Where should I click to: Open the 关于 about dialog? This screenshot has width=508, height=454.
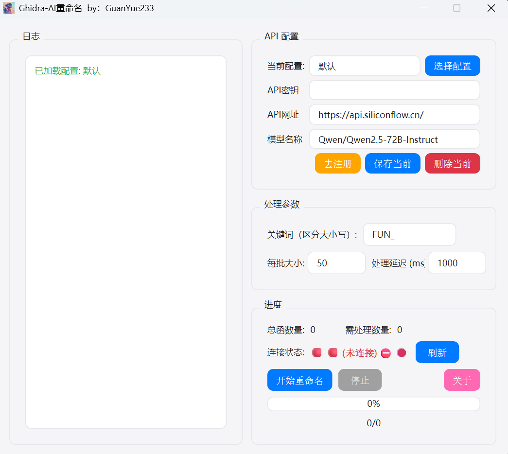click(x=462, y=380)
